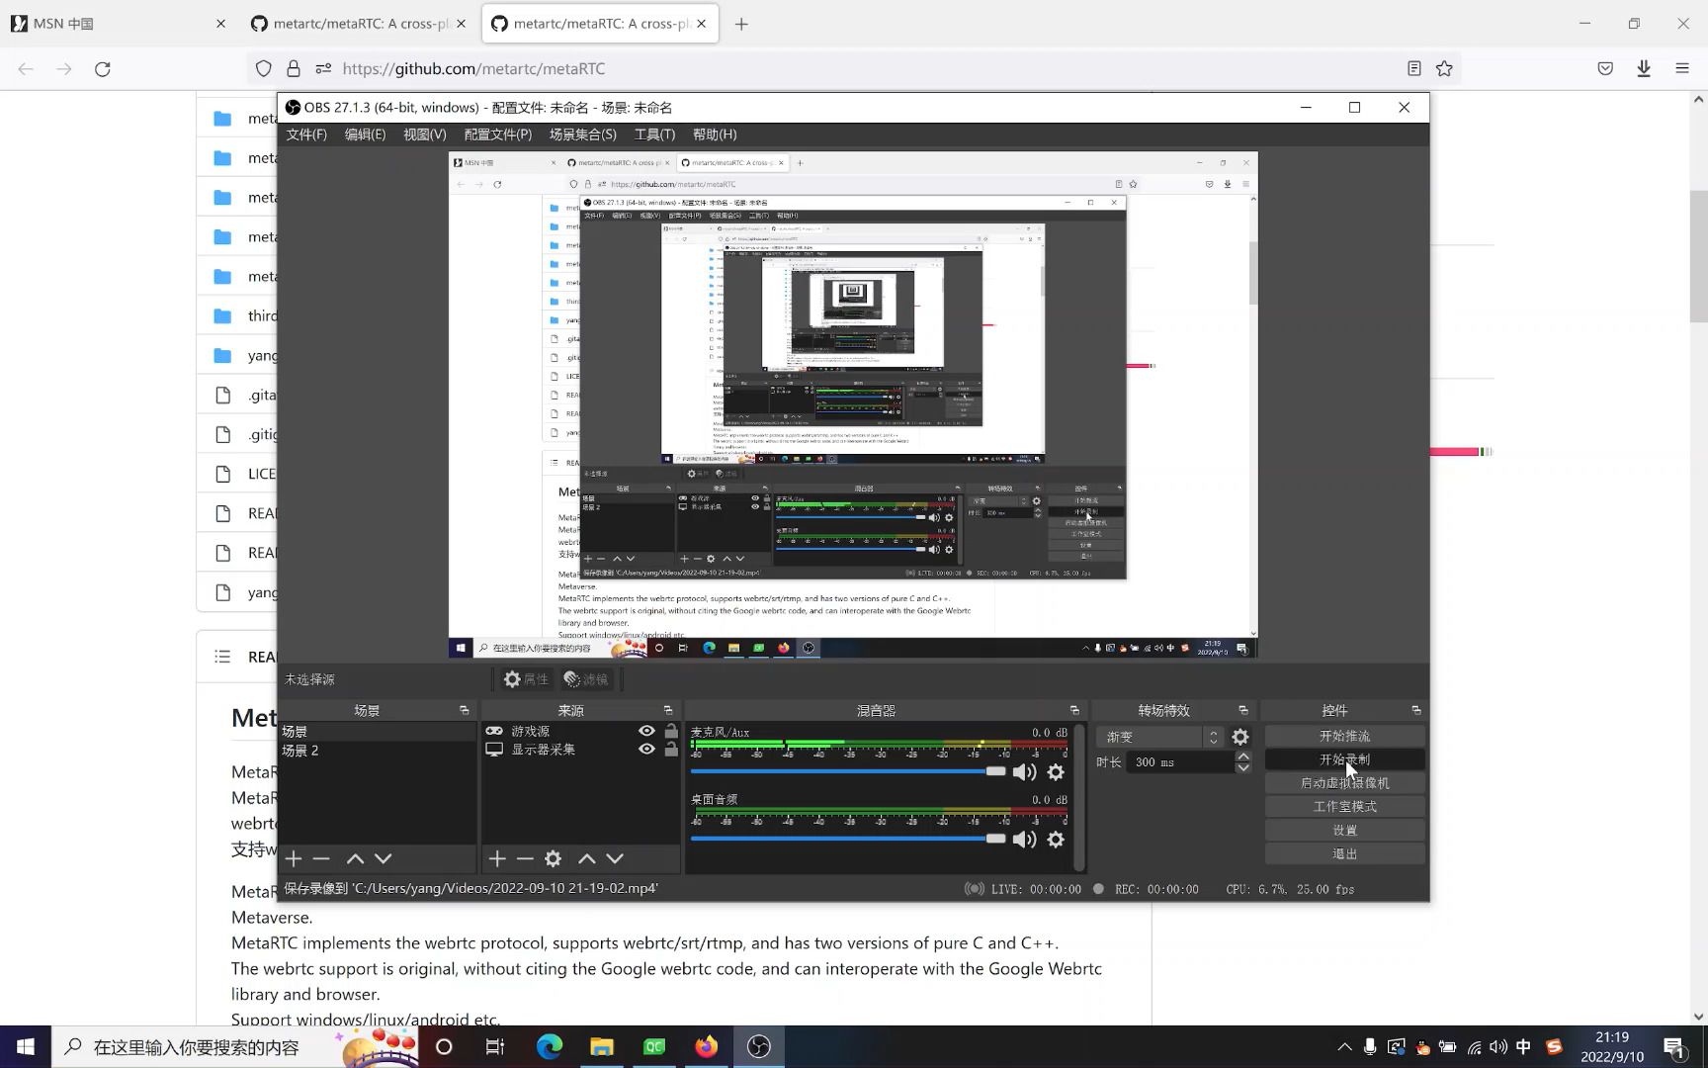Screen dimensions: 1708x1068
Task: Mute the 桌面音频 audio channel
Action: tap(1025, 839)
